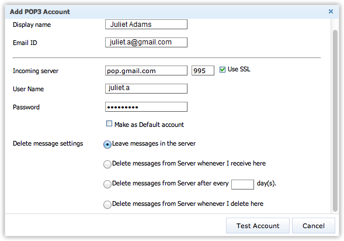Focus the Email ID text box

146,42
